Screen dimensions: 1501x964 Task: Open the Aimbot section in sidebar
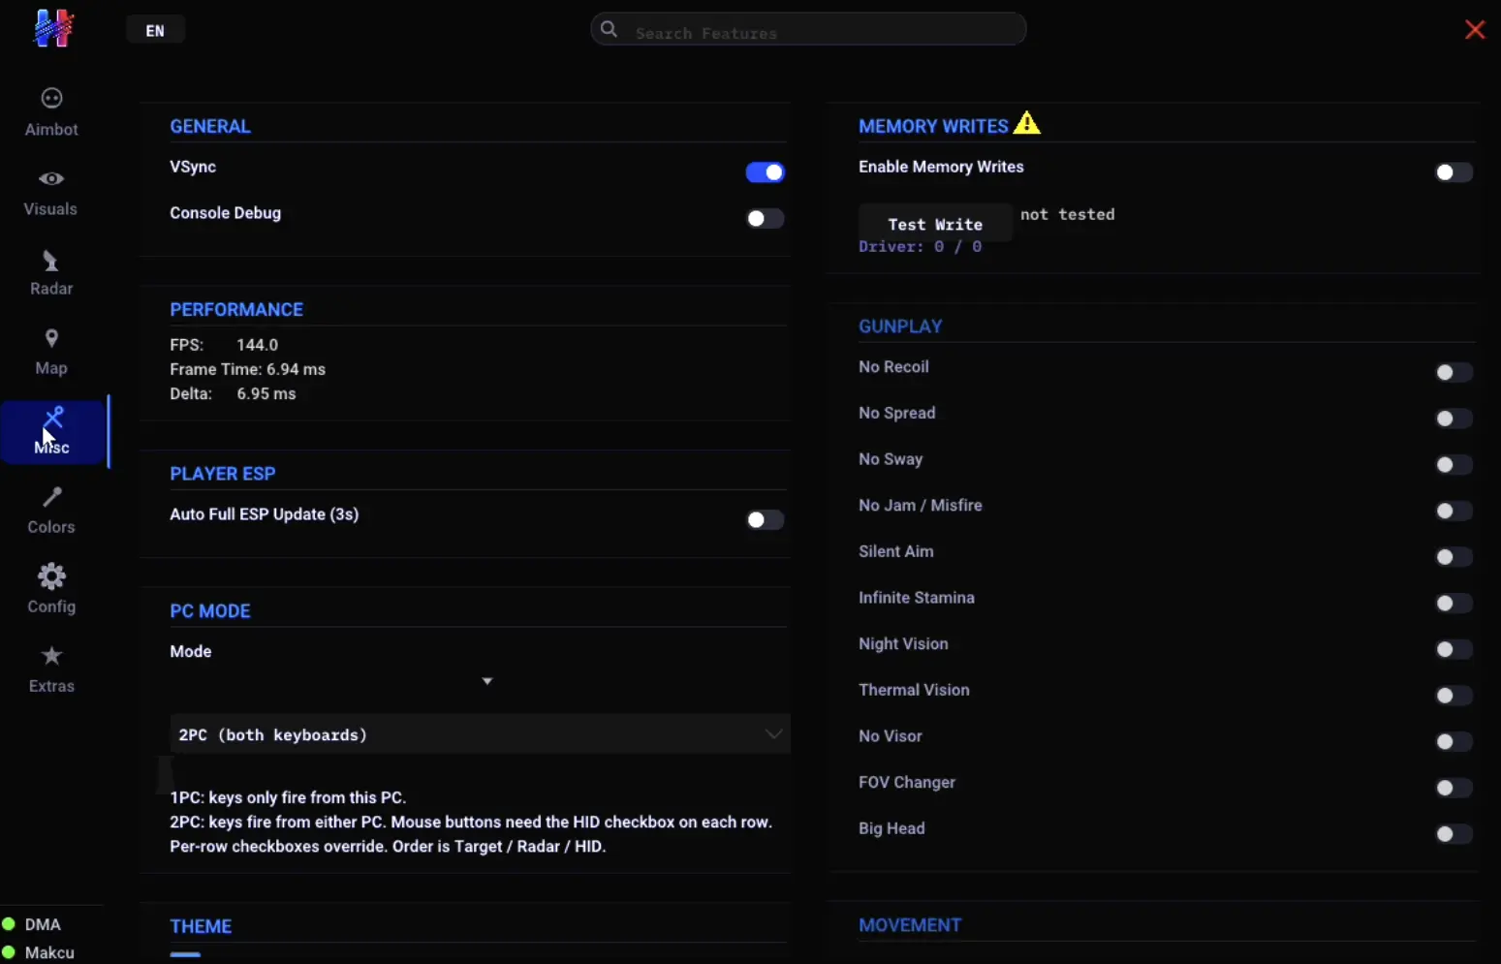pos(51,112)
